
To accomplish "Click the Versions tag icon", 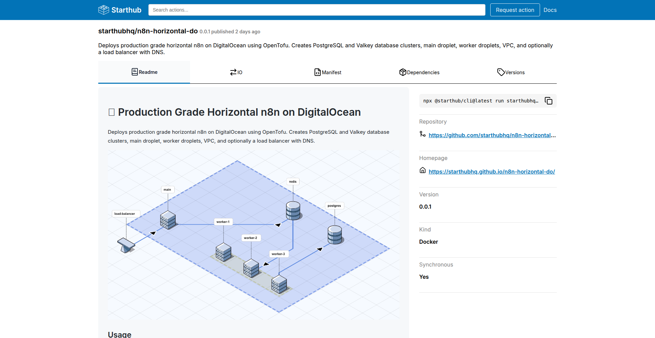I will [x=501, y=72].
